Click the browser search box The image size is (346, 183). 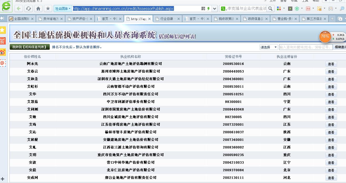(x=247, y=9)
